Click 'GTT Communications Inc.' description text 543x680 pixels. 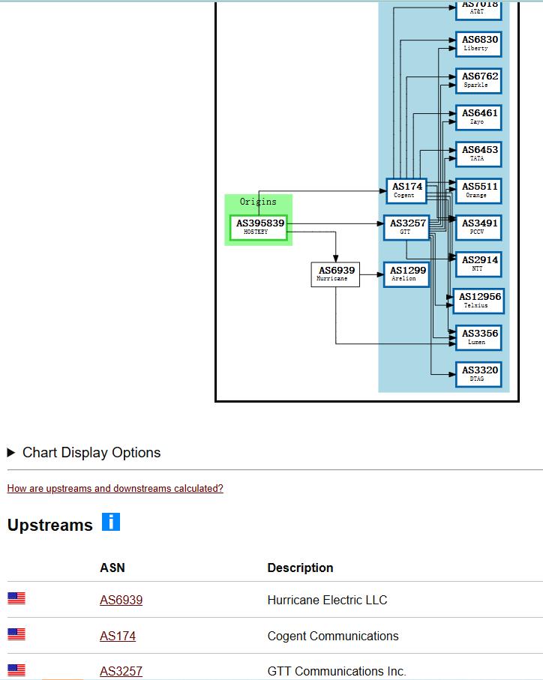point(337,671)
